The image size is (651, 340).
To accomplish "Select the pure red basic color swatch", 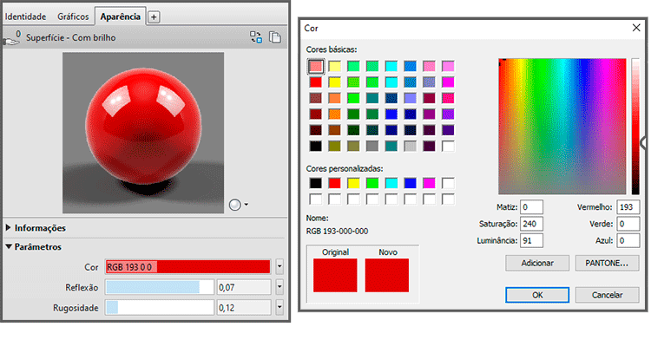I will click(316, 82).
